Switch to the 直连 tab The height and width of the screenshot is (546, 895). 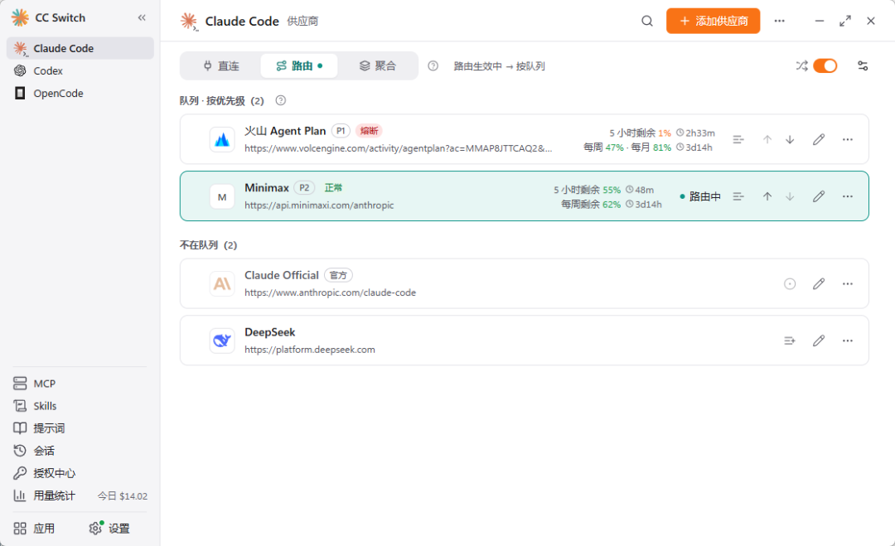tap(221, 65)
